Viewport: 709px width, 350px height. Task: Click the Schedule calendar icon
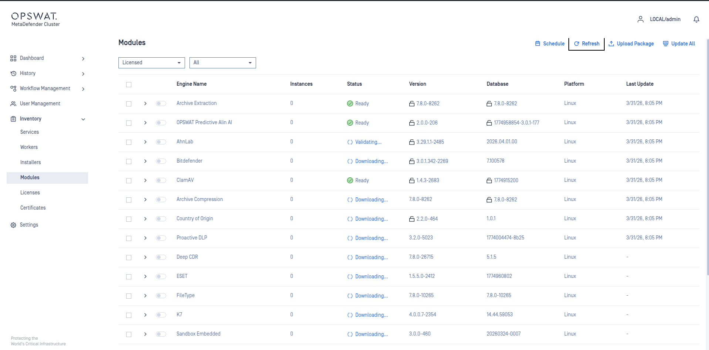pyautogui.click(x=538, y=44)
